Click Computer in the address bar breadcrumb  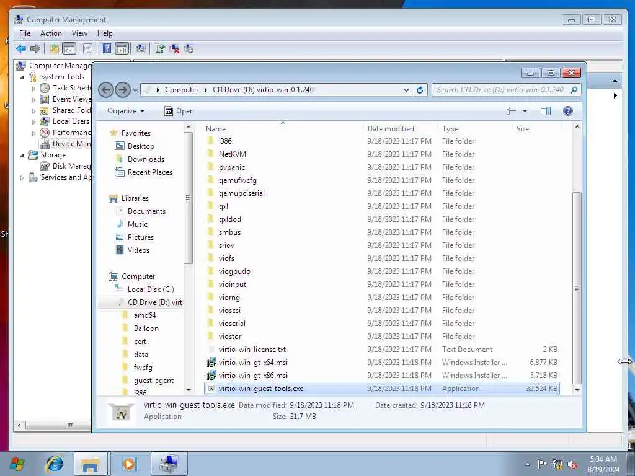182,90
